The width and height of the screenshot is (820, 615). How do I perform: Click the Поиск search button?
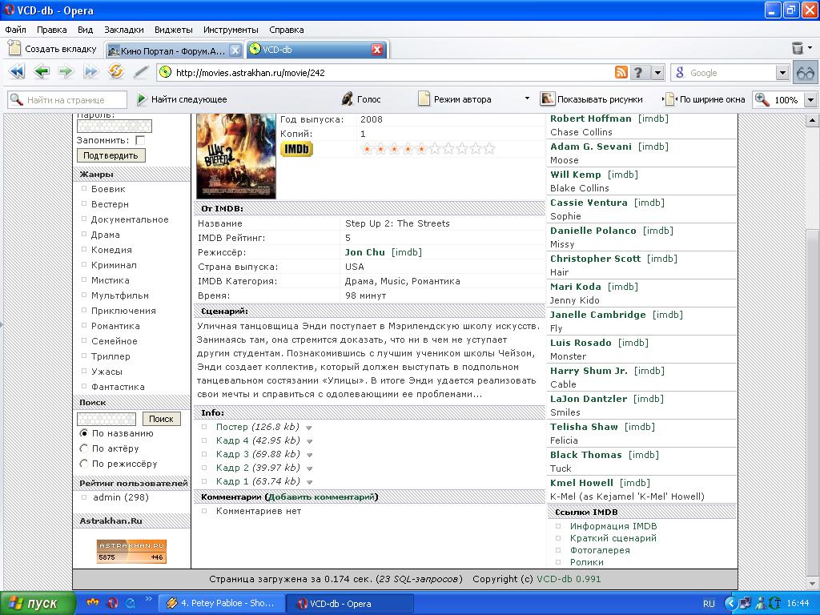pyautogui.click(x=161, y=419)
